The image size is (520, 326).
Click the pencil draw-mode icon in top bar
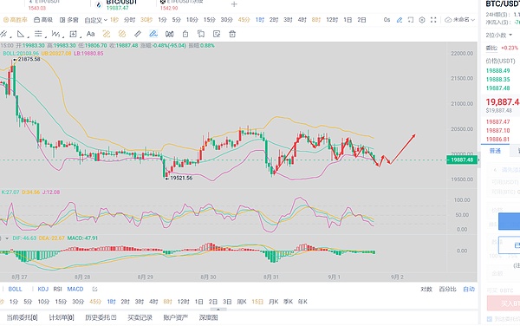coord(400,20)
